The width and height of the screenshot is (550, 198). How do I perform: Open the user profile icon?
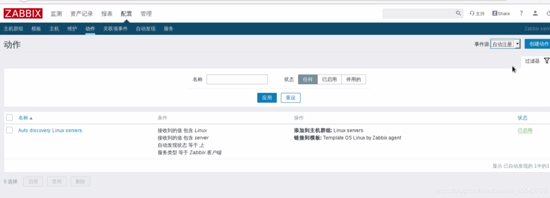pos(535,13)
